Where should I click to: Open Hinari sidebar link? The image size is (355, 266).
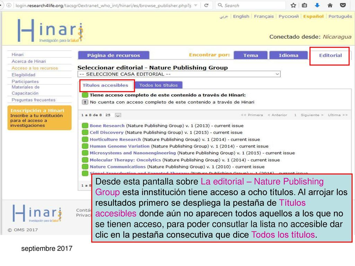[x=17, y=54]
